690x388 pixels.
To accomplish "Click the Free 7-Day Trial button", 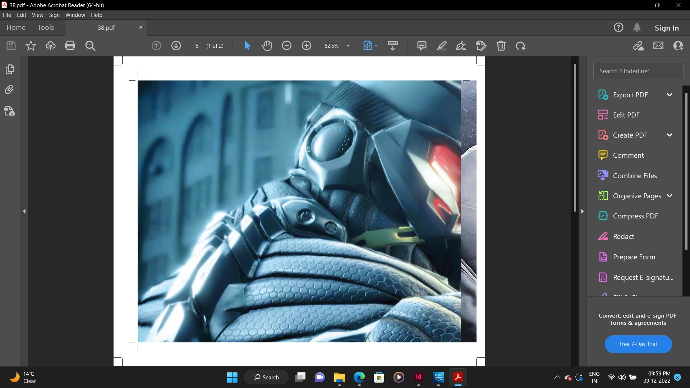I will click(x=638, y=344).
